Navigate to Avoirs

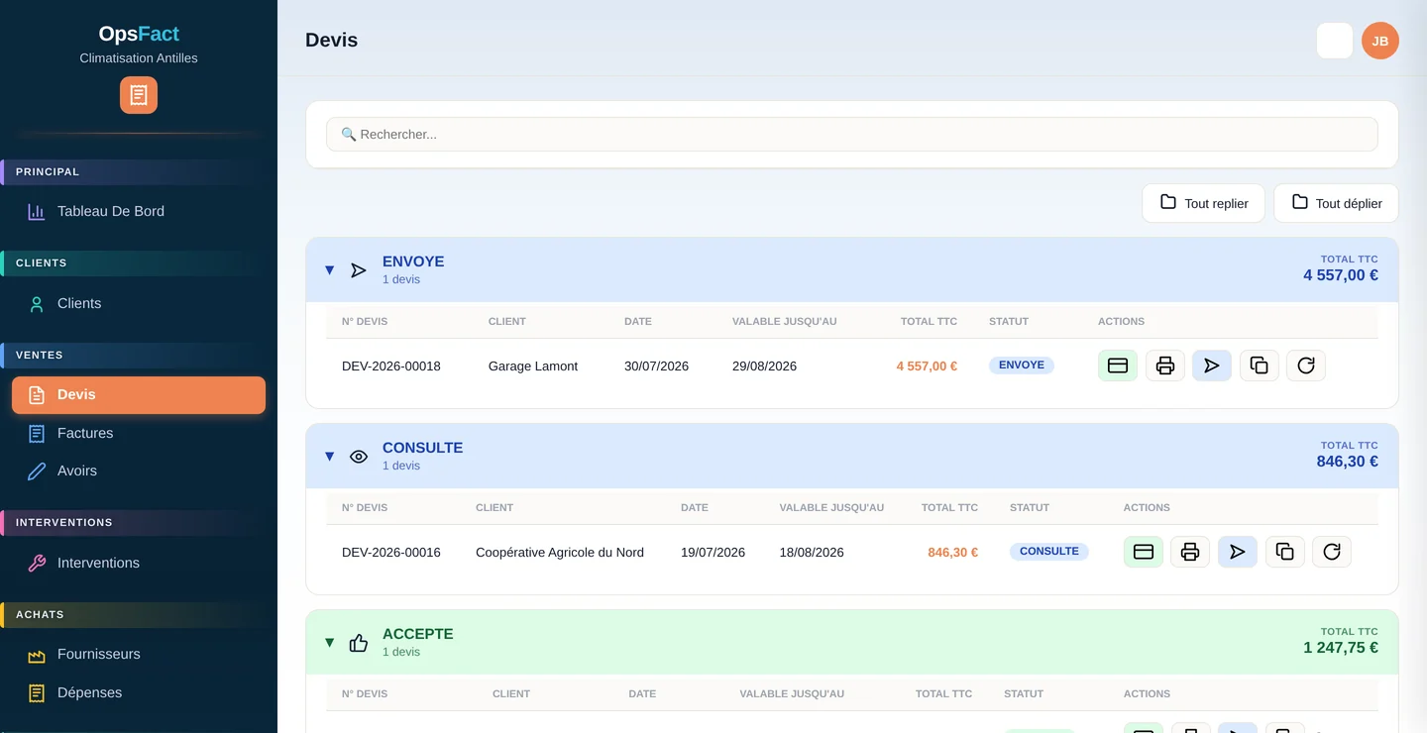[x=139, y=471]
